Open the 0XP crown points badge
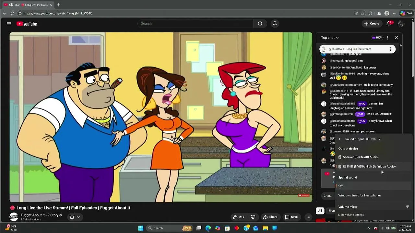This screenshot has width=415, height=233. point(376,38)
